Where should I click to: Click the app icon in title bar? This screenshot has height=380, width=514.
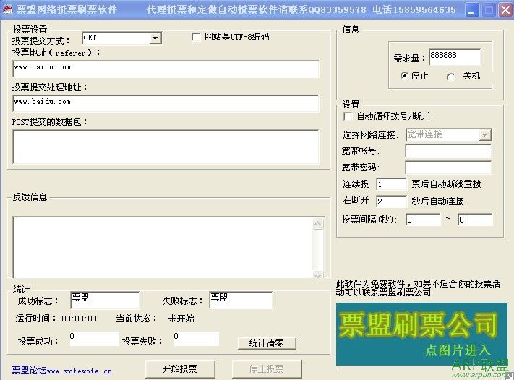[x=7, y=9]
